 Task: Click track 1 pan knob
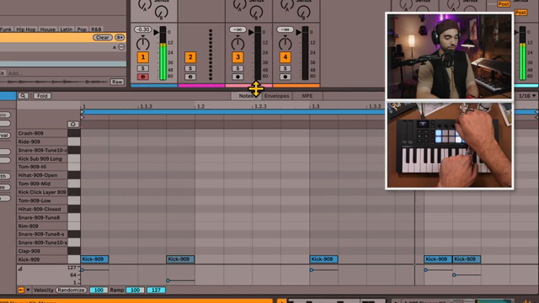coord(142,44)
